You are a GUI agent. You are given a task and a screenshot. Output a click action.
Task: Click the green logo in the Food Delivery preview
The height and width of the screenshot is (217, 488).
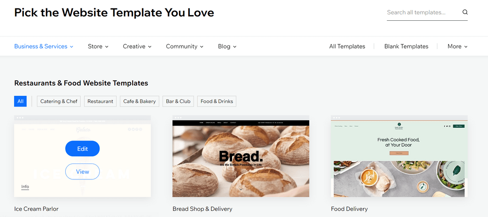click(399, 124)
